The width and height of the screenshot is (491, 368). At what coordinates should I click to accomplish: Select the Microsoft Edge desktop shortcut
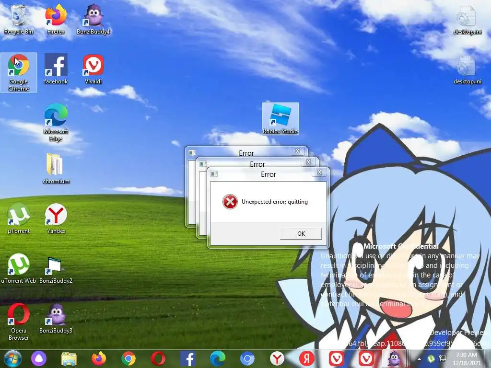coord(56,122)
